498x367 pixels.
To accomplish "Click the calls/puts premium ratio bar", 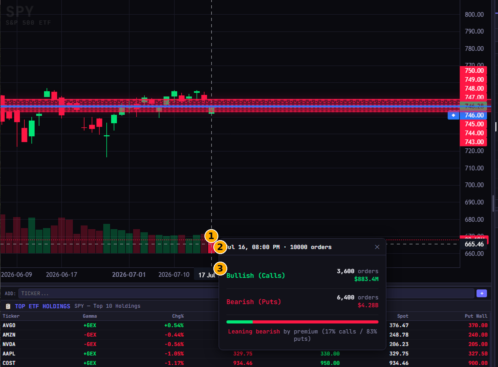I will click(x=302, y=322).
